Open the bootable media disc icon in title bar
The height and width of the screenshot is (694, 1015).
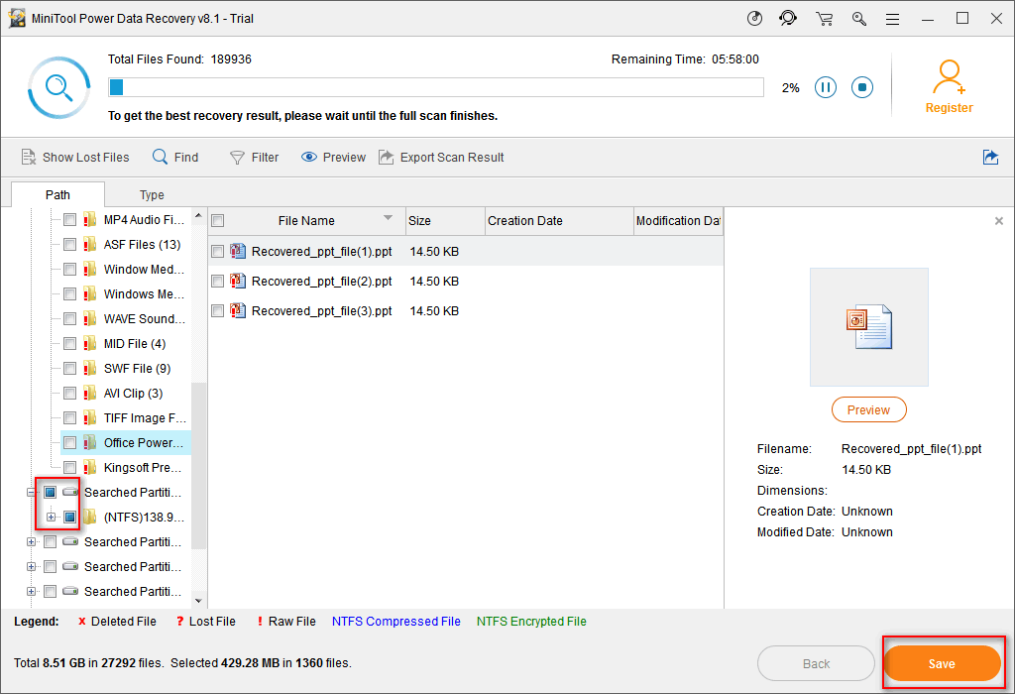point(754,18)
